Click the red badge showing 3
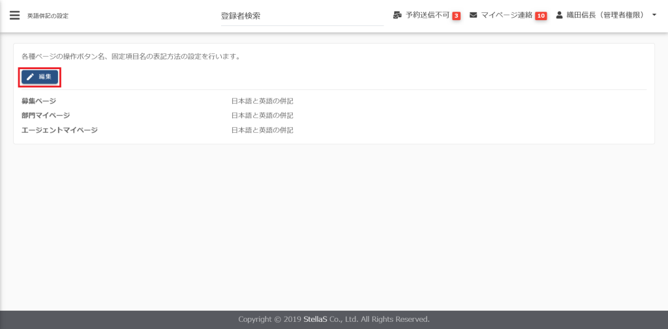 457,16
